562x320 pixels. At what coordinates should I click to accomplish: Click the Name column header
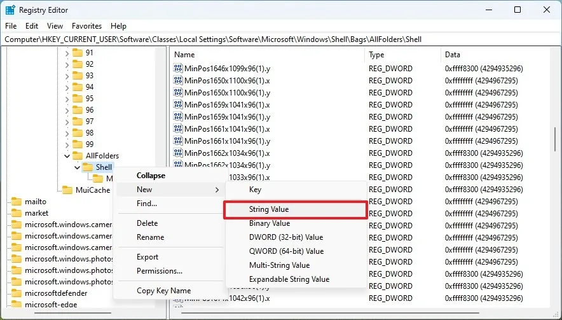[268, 55]
